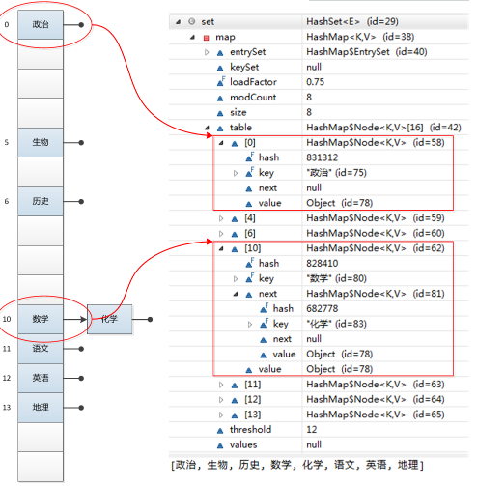Collapse the set variable node

pos(178,22)
